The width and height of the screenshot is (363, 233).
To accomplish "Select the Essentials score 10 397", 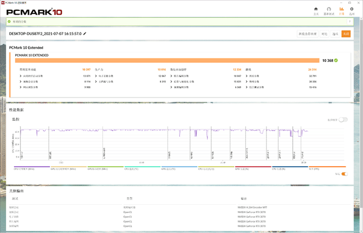I will [x=86, y=69].
